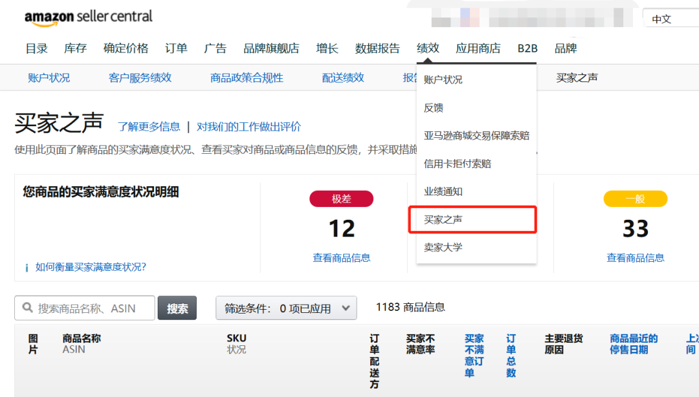Open the 品牌旗舰店 menu
Image resolution: width=699 pixels, height=397 pixels.
[x=271, y=48]
